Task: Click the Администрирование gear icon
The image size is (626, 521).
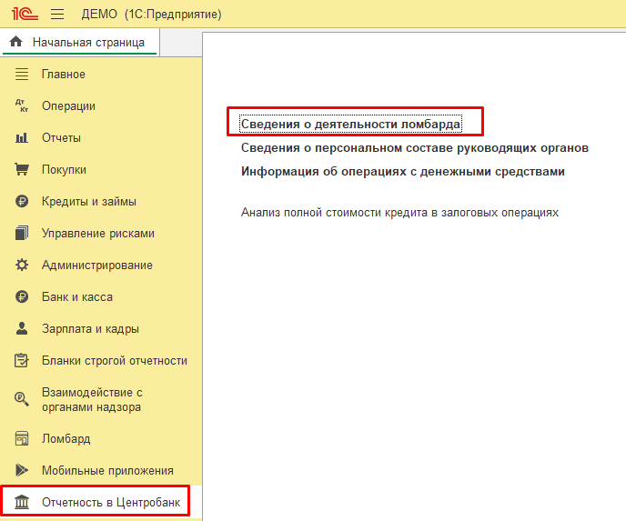Action: point(23,266)
